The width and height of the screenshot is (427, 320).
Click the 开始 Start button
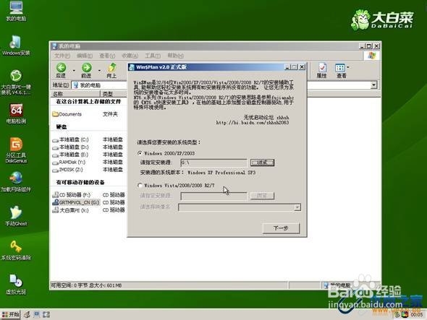[x=10, y=314]
